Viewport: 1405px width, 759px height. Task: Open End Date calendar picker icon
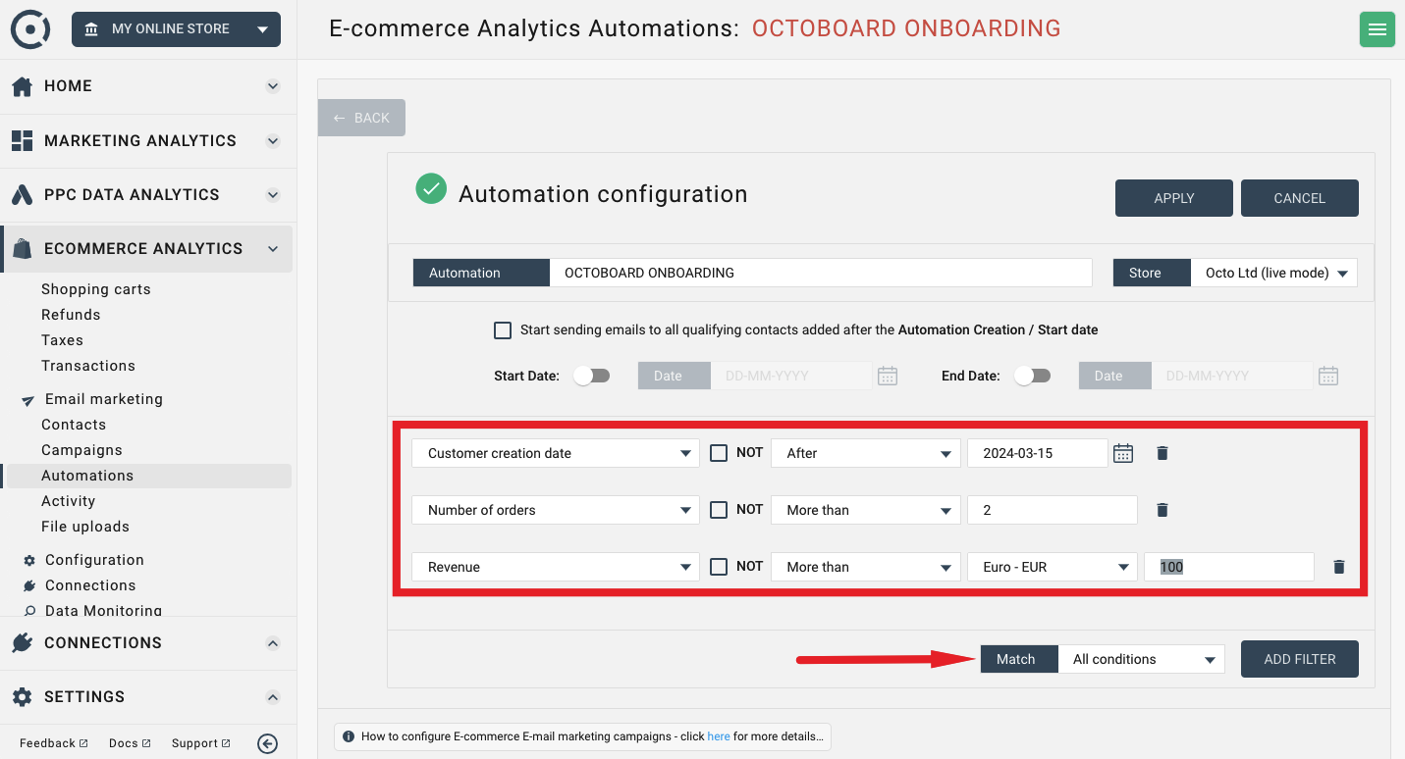[x=1328, y=376]
